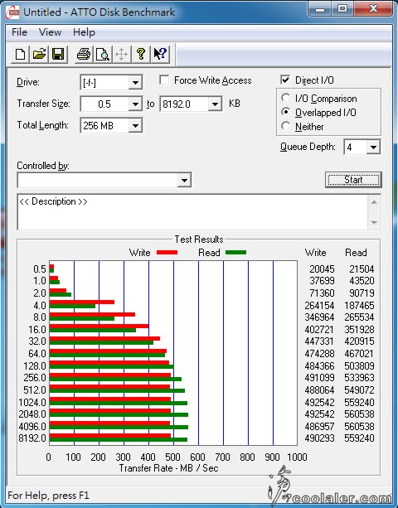
Task: Click the yellow question mark About icon
Action: [141, 54]
